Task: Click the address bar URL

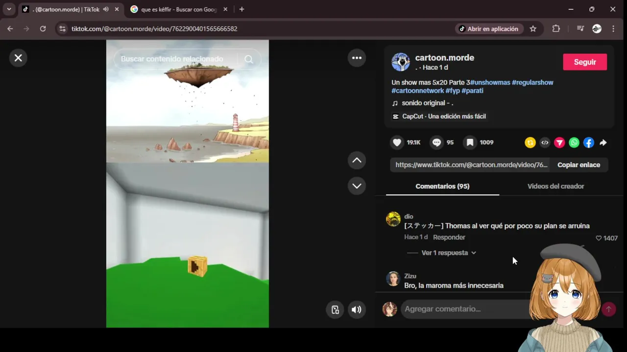Action: coord(154,29)
